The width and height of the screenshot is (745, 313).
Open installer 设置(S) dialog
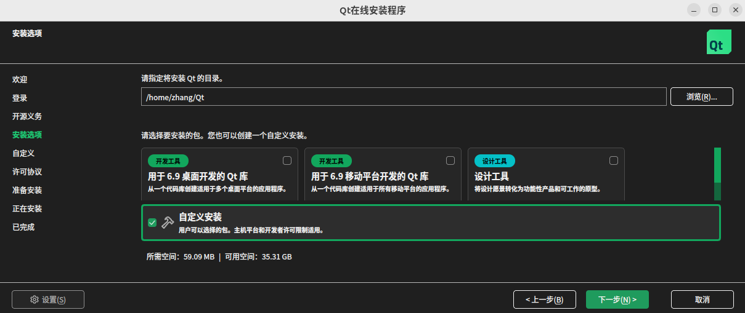point(48,299)
